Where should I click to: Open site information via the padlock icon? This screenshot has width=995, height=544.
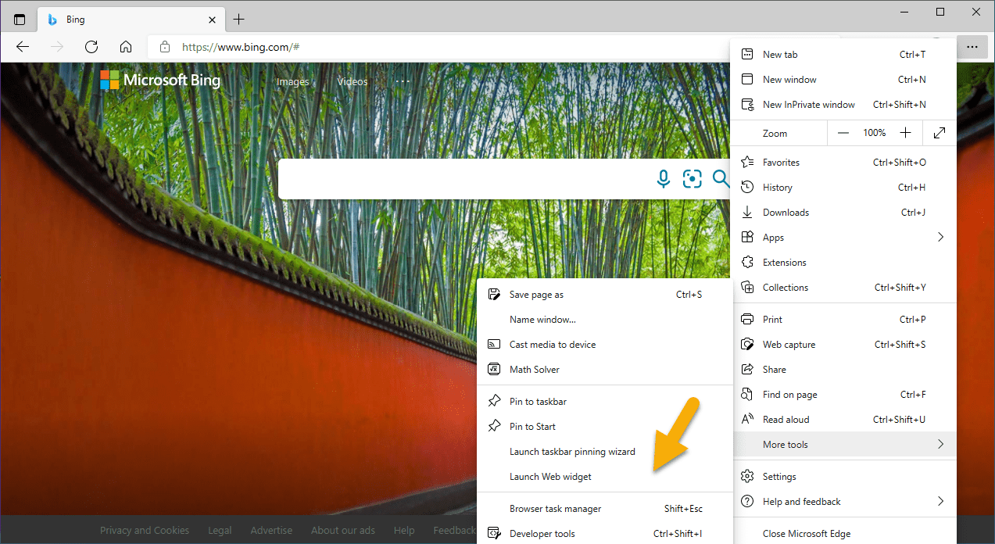tap(164, 46)
